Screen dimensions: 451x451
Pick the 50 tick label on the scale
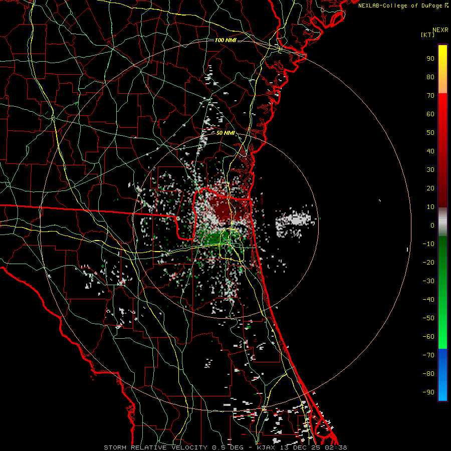pos(430,133)
